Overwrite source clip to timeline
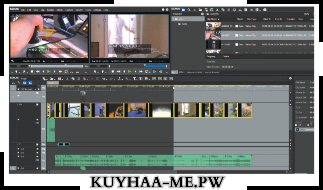The width and height of the screenshot is (323, 190). coord(78,72)
